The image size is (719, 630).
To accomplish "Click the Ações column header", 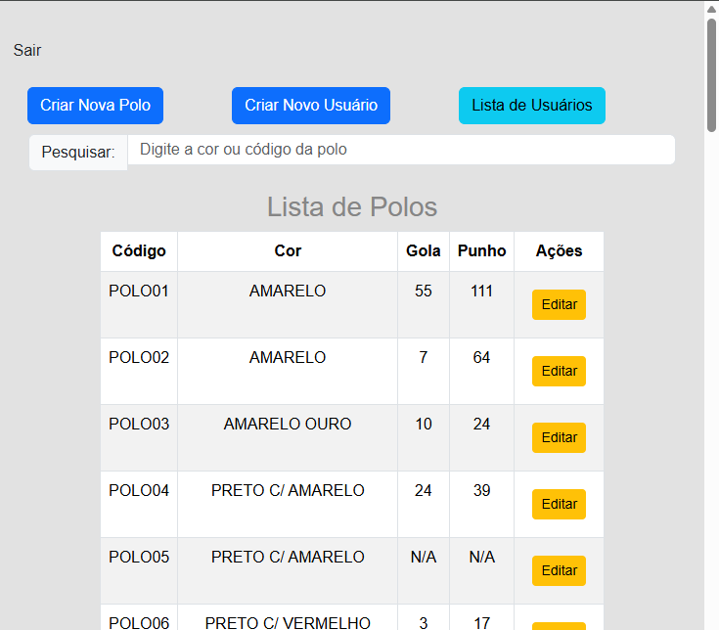I will tap(559, 251).
